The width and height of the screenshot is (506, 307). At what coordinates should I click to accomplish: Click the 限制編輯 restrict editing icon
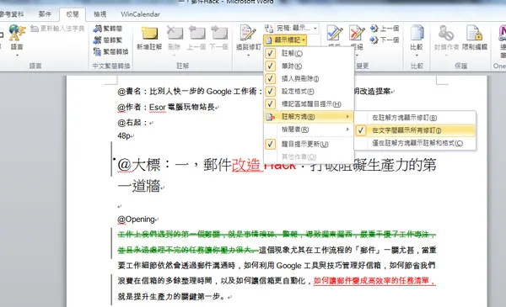474,38
